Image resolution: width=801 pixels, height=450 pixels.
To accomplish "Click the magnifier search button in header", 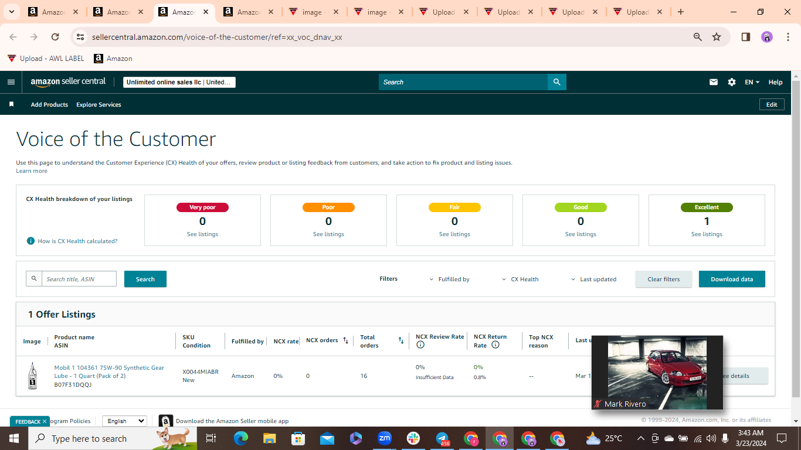I will point(556,82).
